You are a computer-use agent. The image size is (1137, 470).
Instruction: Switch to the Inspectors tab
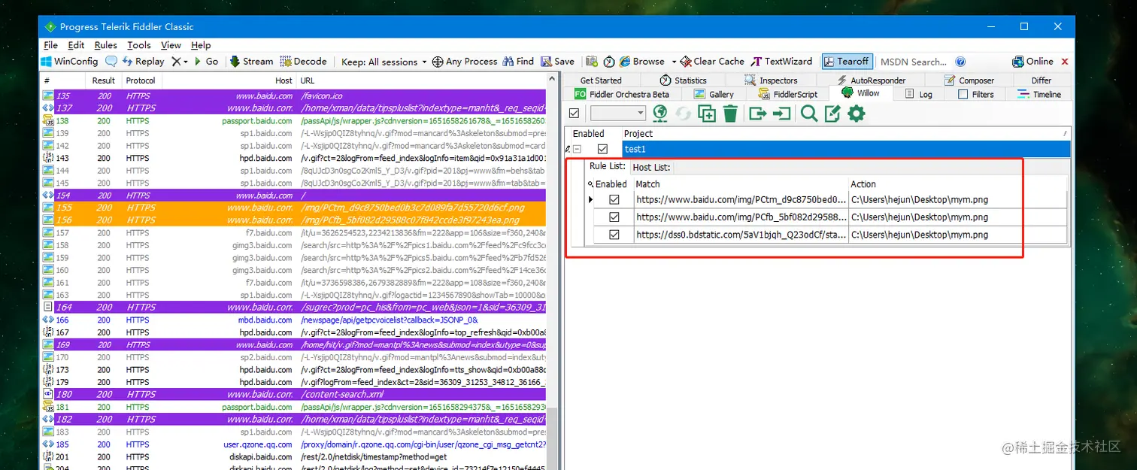(772, 80)
